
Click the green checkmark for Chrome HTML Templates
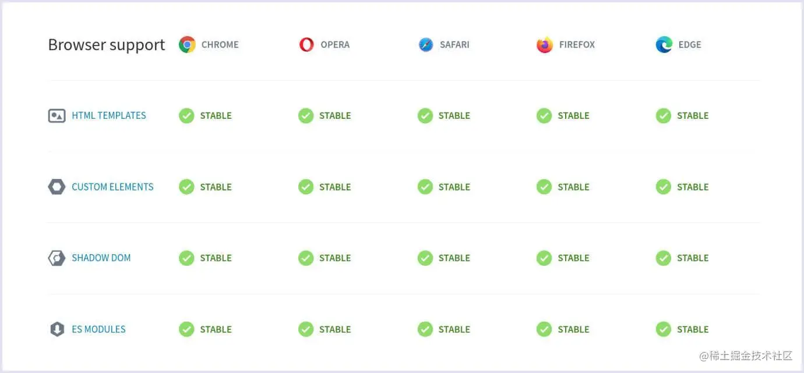pos(186,115)
